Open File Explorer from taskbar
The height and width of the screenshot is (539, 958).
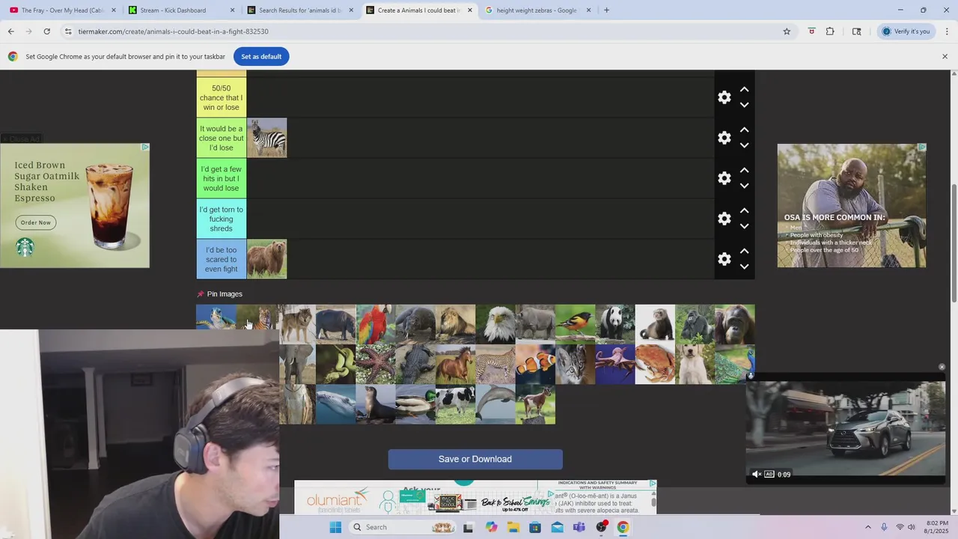[x=513, y=527]
